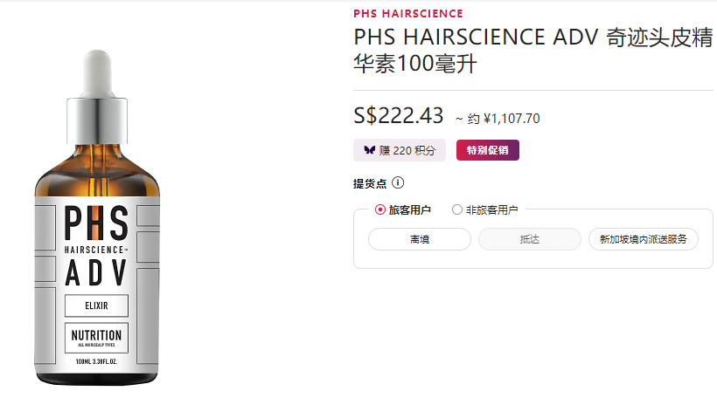Click the ADV text on bottle label
The height and width of the screenshot is (398, 717).
tap(96, 273)
